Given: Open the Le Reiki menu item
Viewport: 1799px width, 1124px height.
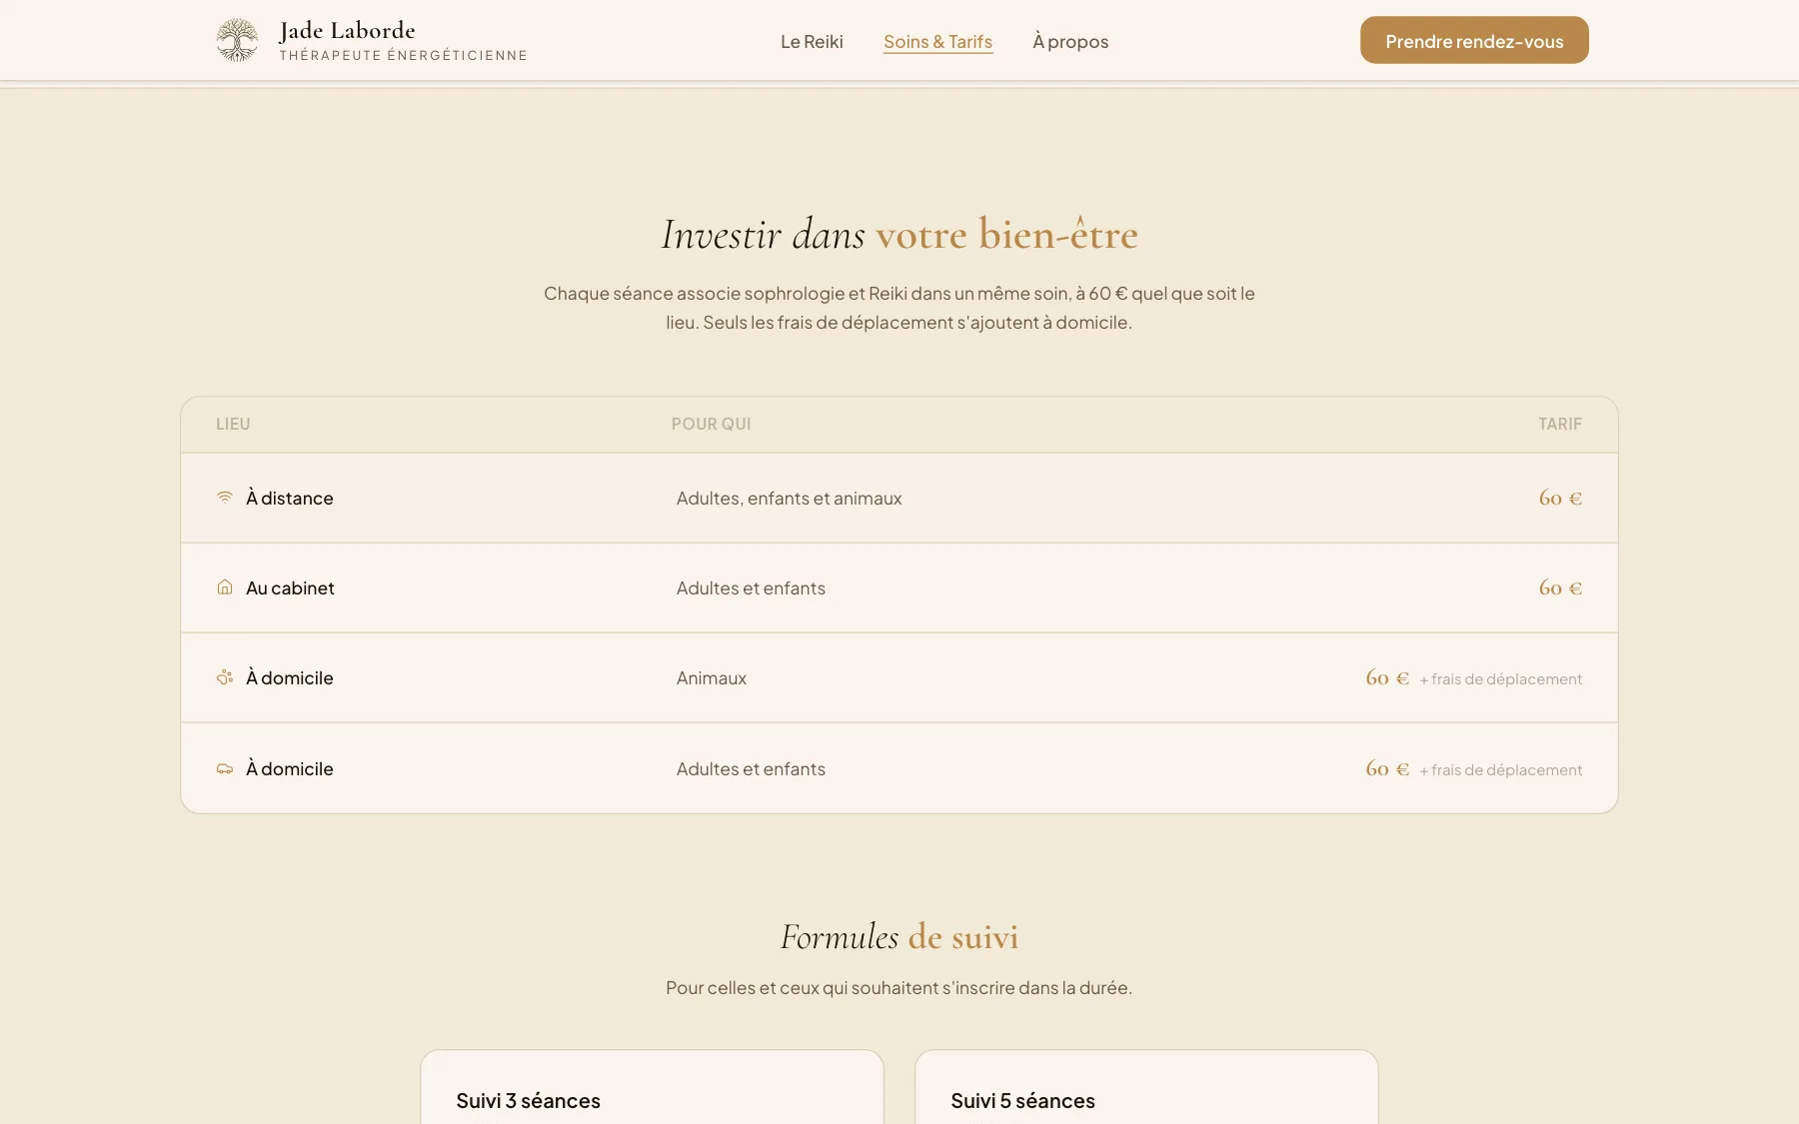Looking at the screenshot, I should [812, 41].
